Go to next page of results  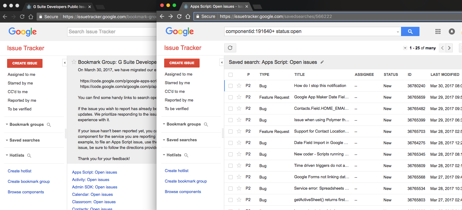(449, 48)
